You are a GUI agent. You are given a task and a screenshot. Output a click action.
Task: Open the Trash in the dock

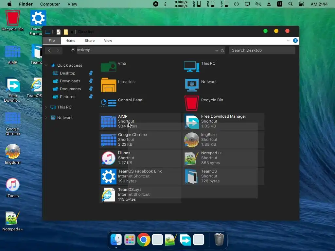219,240
